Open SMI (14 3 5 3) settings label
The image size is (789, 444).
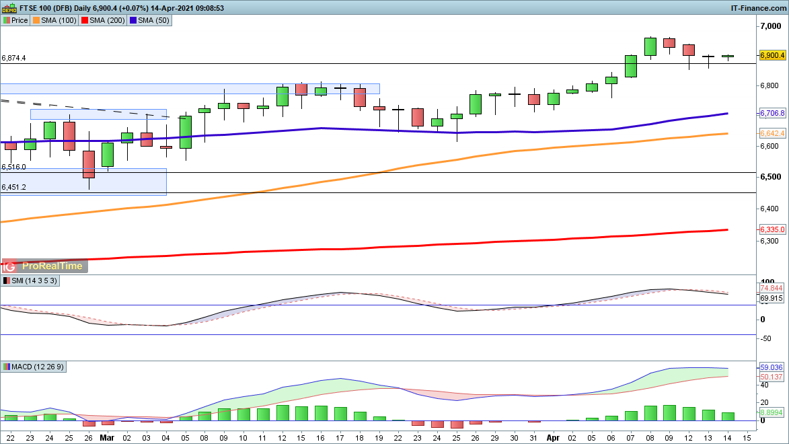point(34,281)
